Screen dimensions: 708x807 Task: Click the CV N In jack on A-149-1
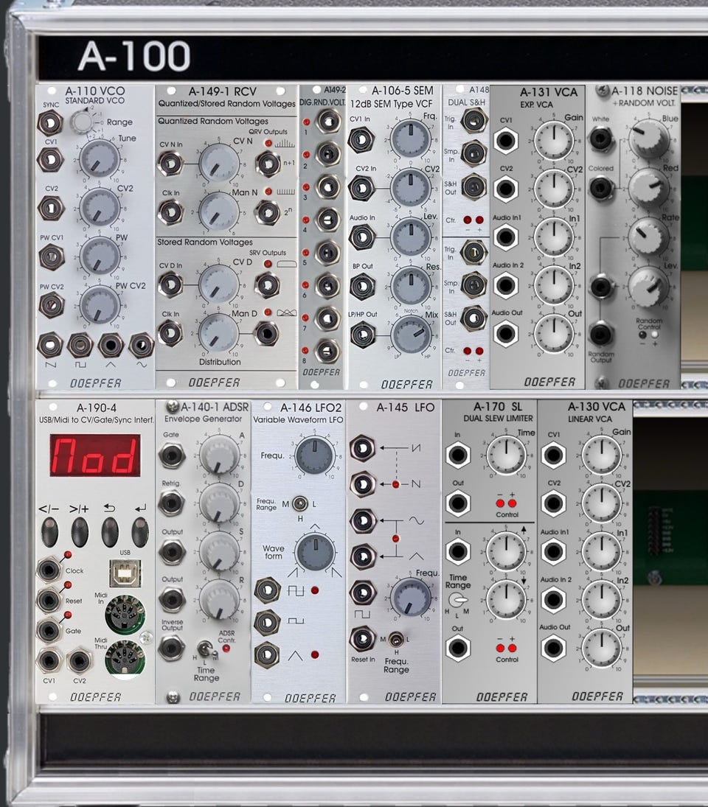170,164
